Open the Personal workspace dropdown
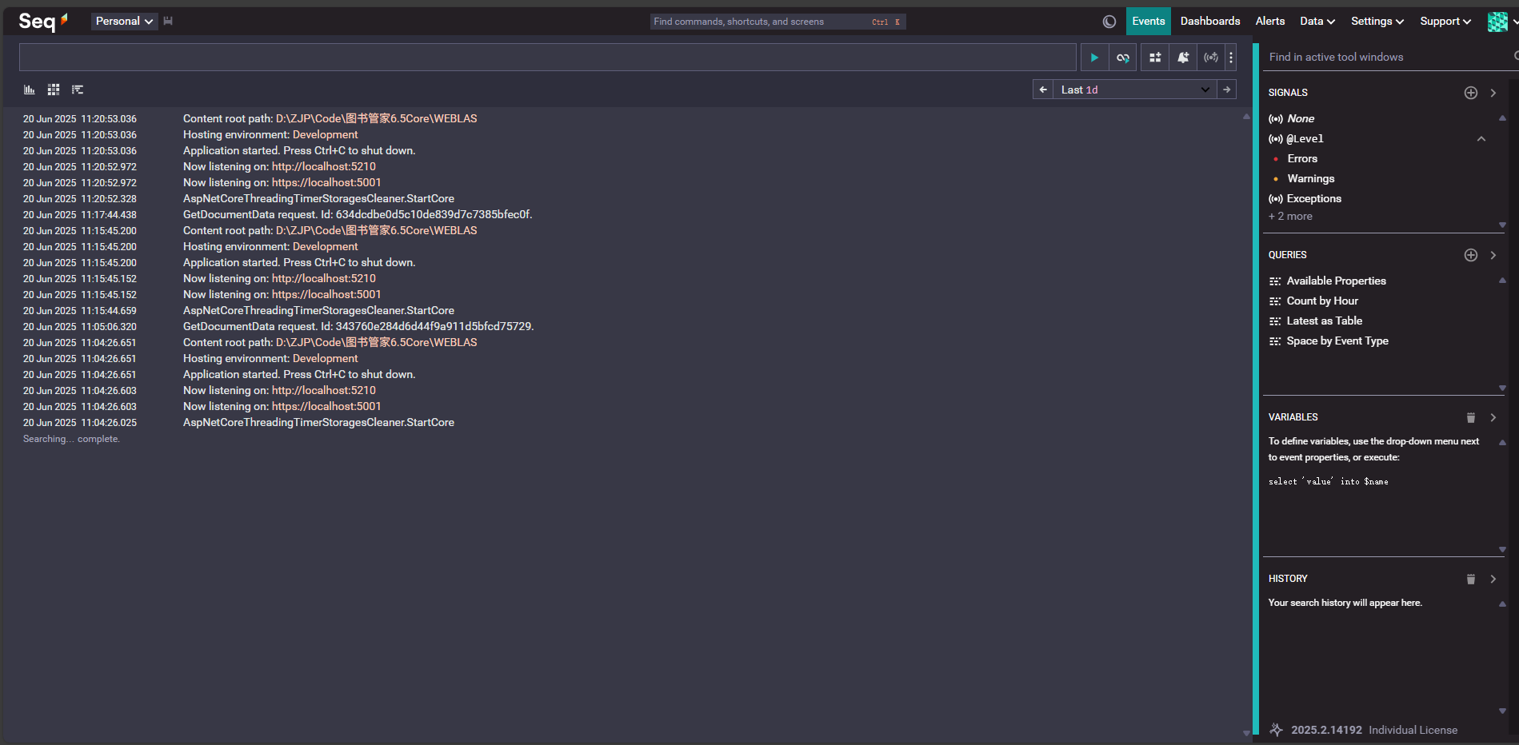 pos(124,22)
